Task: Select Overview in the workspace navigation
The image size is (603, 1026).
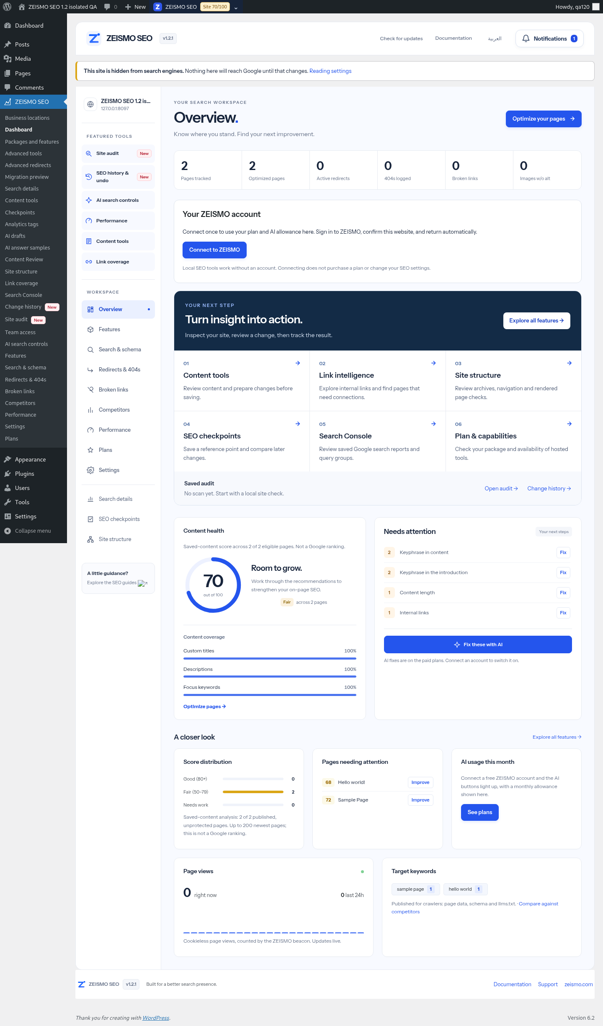Action: tap(118, 309)
